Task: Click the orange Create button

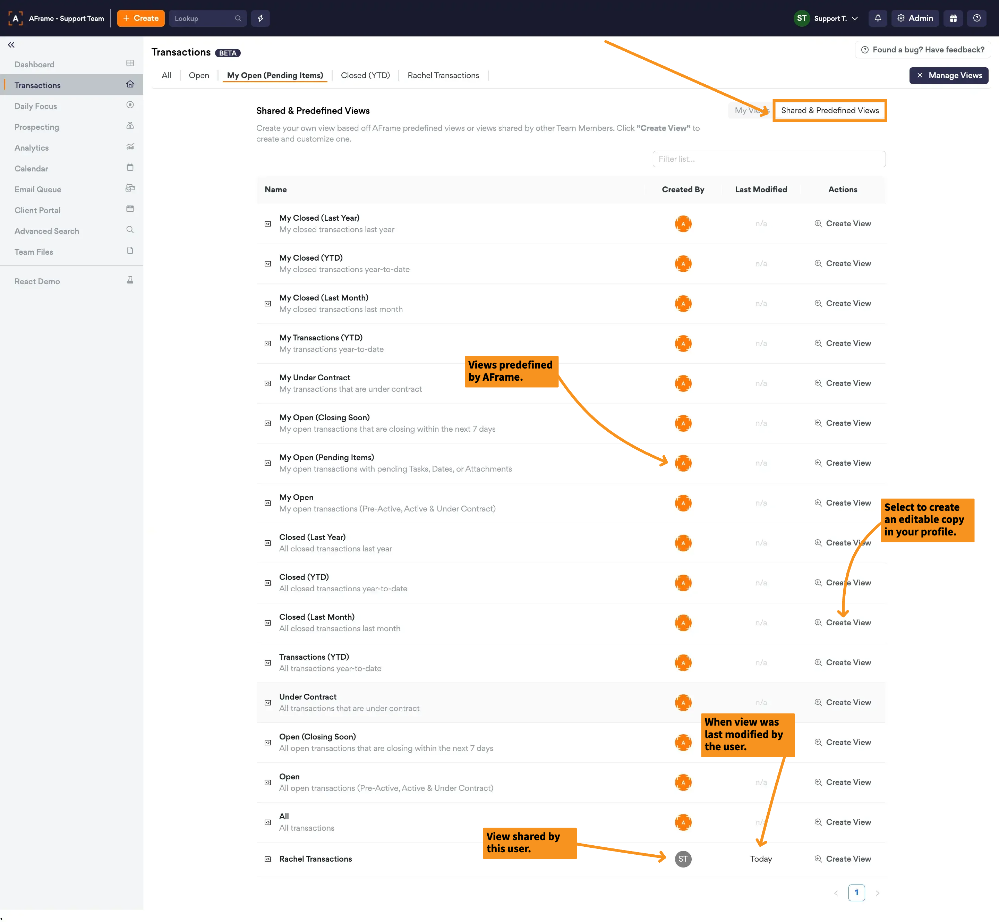Action: pos(140,18)
